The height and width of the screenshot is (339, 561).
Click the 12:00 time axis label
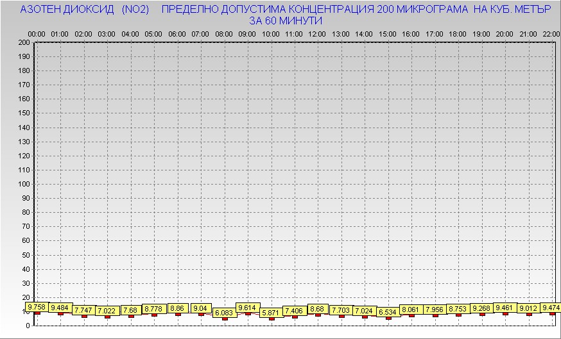(317, 33)
